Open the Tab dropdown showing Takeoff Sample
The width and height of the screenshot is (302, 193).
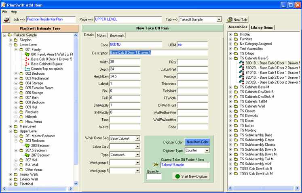pos(219,19)
